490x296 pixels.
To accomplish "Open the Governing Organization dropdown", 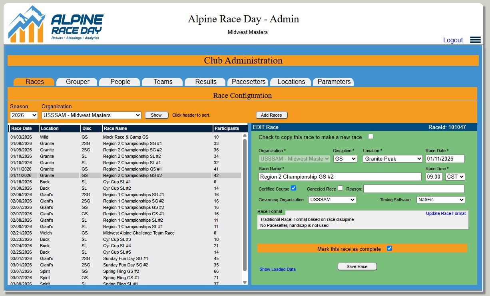I will point(332,200).
